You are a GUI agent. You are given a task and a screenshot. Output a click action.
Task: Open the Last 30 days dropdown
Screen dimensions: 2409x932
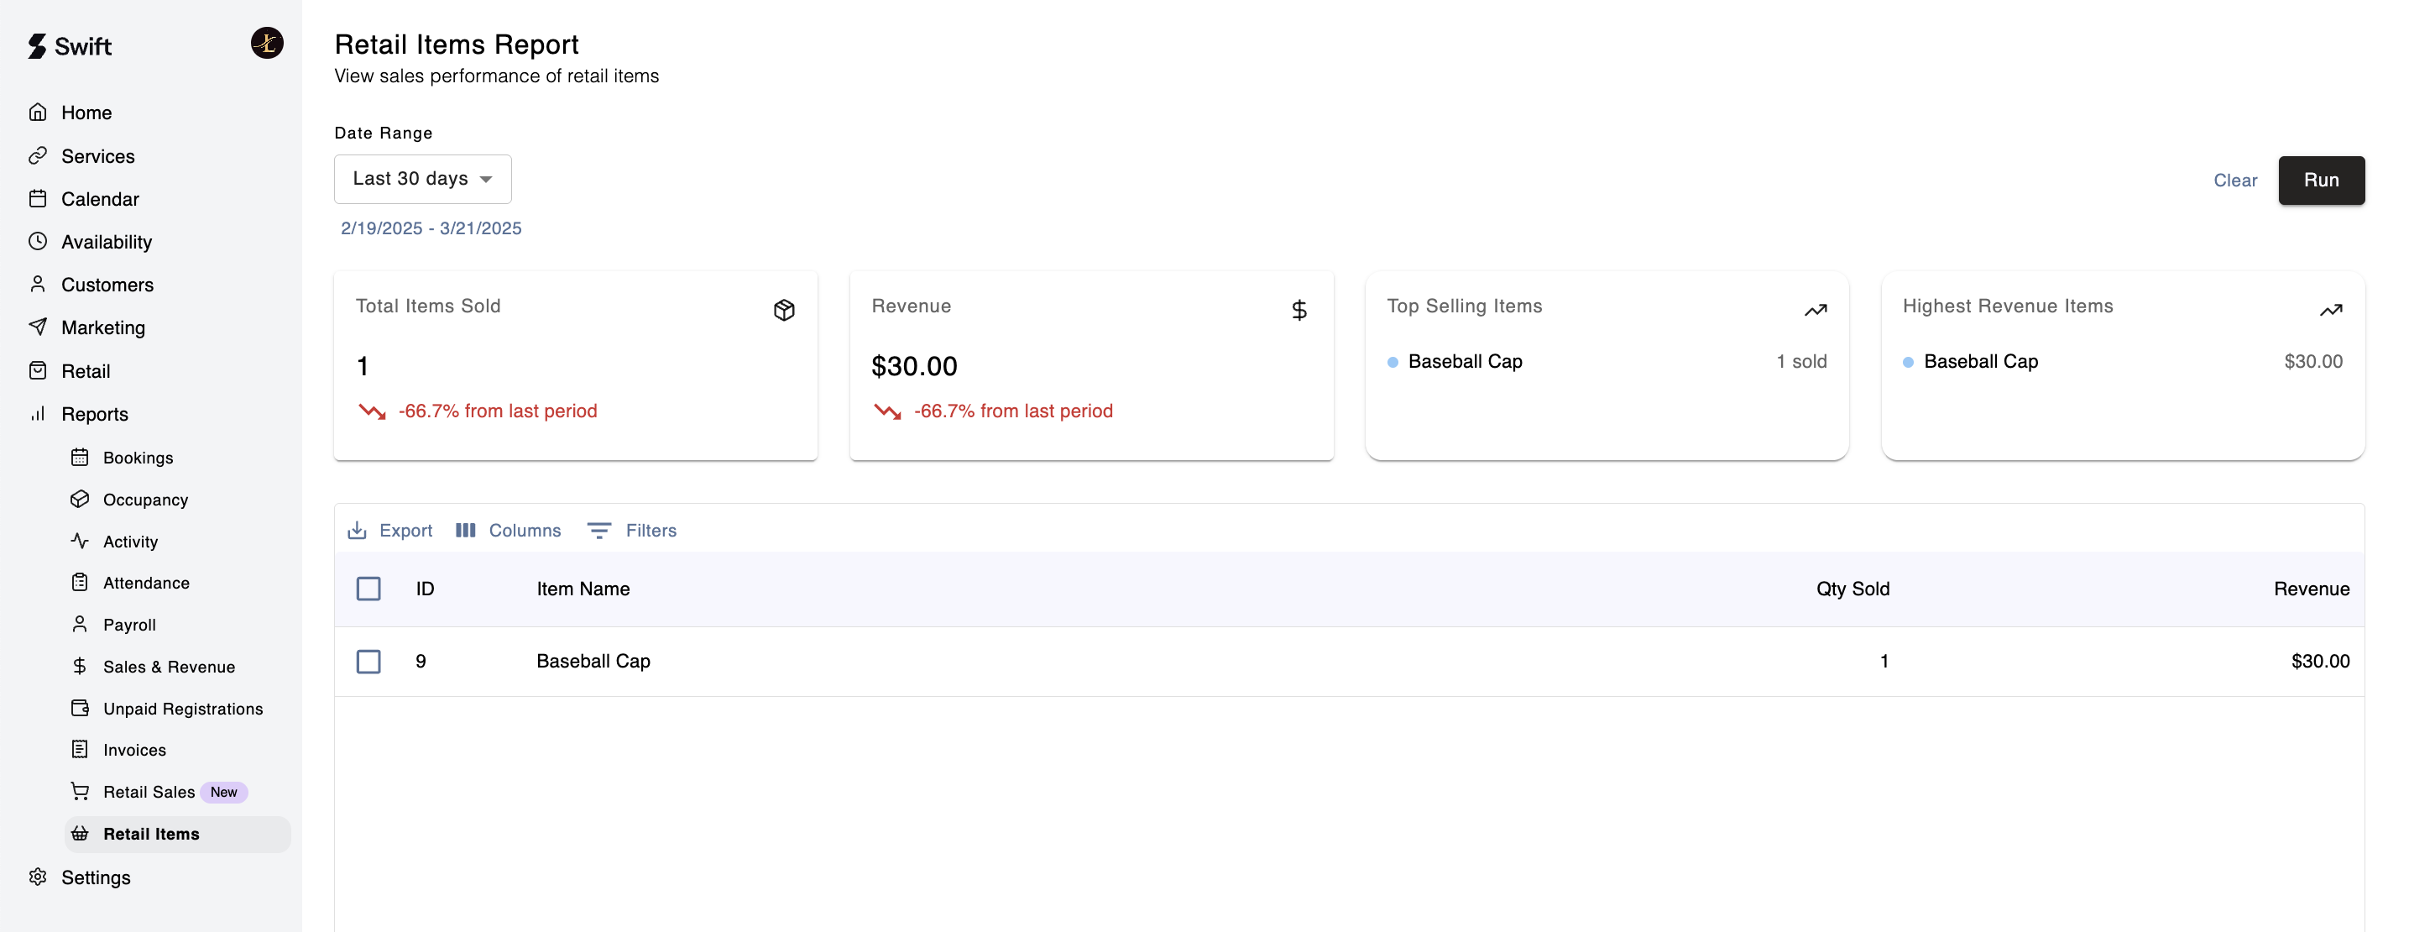point(423,179)
